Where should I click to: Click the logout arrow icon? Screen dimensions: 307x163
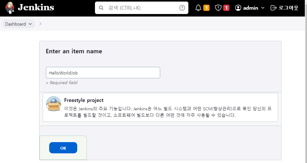tap(273, 8)
